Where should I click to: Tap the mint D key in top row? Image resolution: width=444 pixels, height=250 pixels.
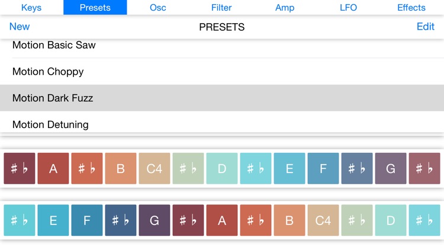pyautogui.click(x=222, y=169)
